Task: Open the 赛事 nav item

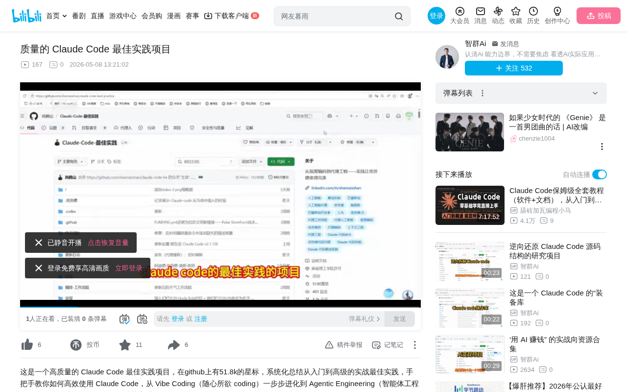Action: coord(193,16)
